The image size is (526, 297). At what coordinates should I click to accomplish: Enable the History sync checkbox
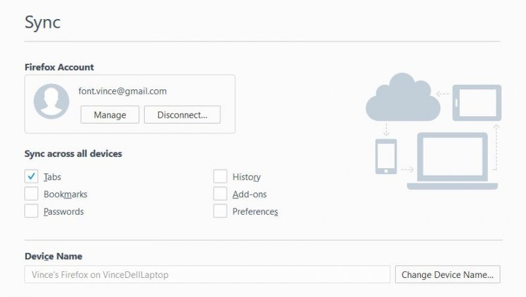(x=220, y=176)
